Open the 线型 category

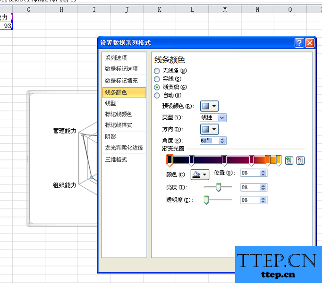click(x=124, y=103)
